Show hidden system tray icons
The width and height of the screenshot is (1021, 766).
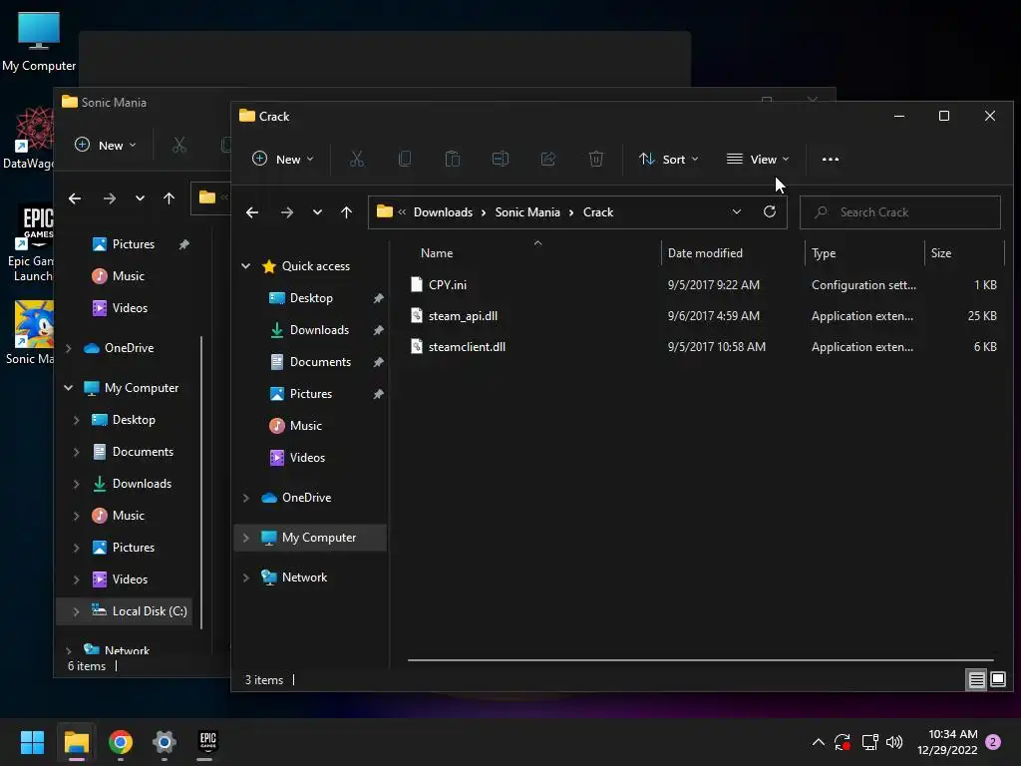819,742
